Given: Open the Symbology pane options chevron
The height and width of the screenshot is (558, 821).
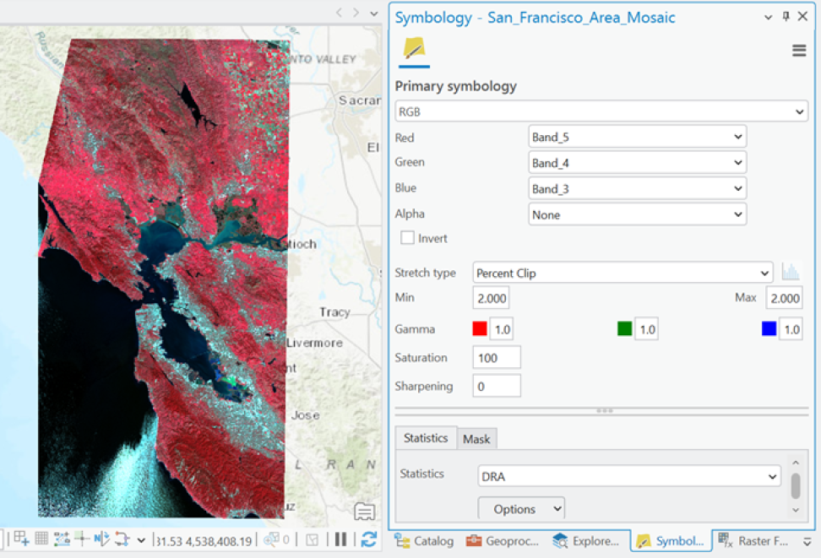Looking at the screenshot, I should 768,17.
